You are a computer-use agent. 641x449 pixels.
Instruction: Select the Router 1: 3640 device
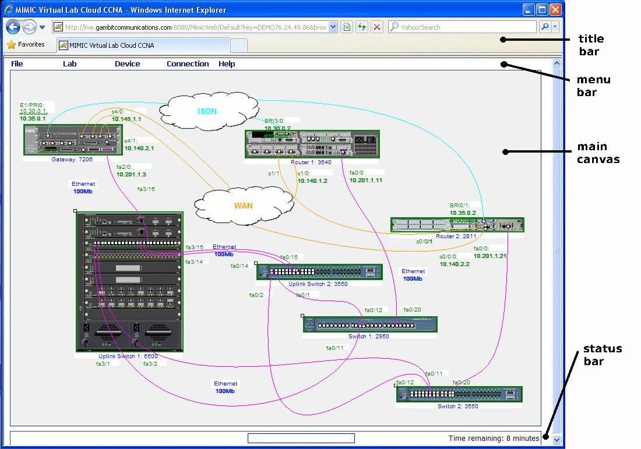click(312, 144)
